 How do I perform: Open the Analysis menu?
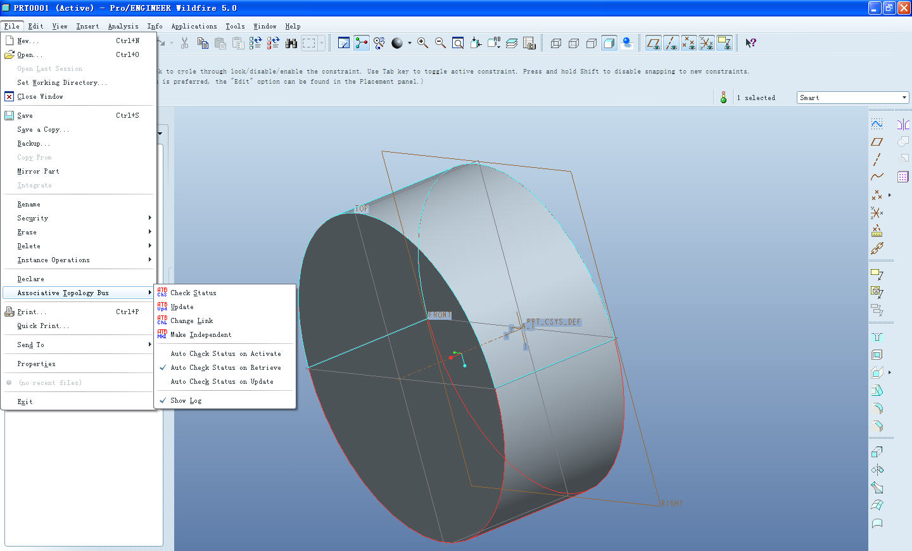[123, 26]
